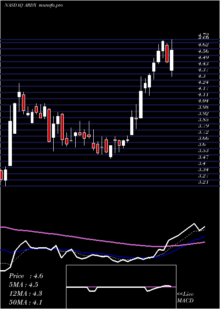Open the MACD inset chart panel
The height and width of the screenshot is (309, 220).
pyautogui.click(x=121, y=287)
